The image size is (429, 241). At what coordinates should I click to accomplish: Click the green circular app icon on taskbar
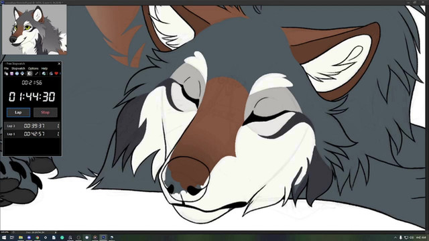pos(62,238)
